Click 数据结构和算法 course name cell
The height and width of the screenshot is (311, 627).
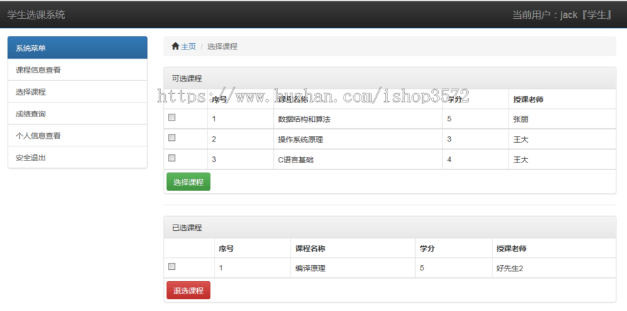pyautogui.click(x=358, y=119)
